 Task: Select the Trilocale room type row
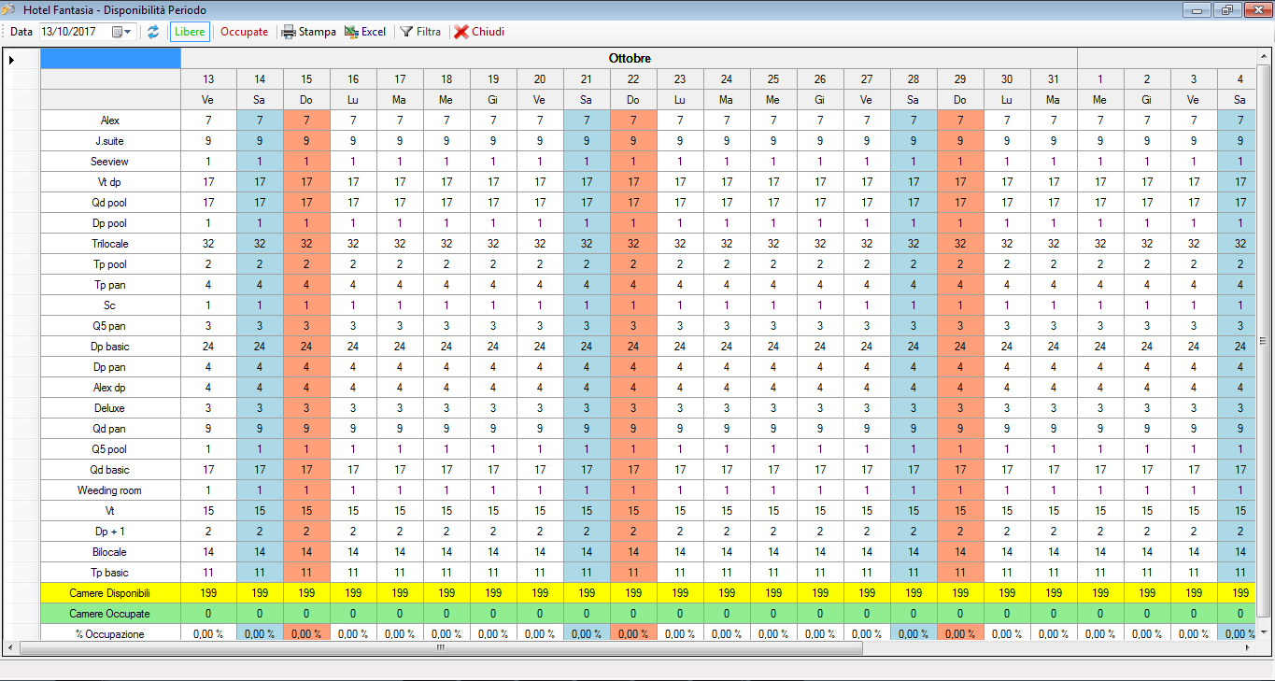point(110,244)
